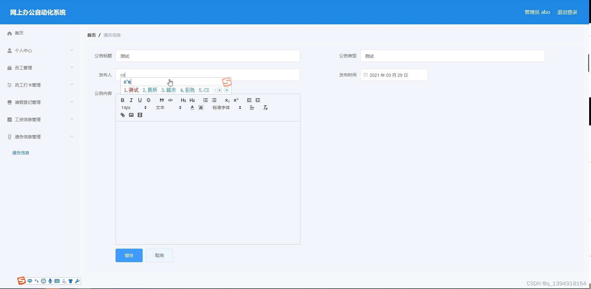Apply H2 heading style
Image resolution: width=591 pixels, height=289 pixels.
(x=192, y=100)
